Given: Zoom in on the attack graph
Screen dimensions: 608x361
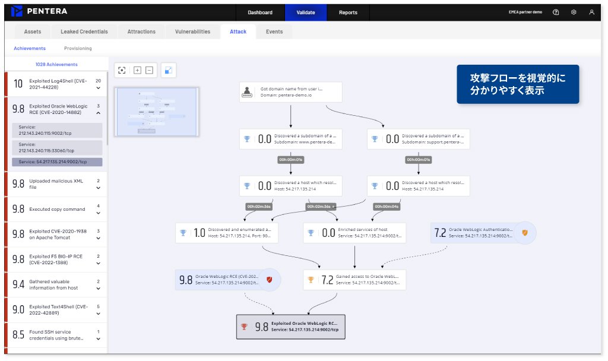Looking at the screenshot, I should point(137,70).
